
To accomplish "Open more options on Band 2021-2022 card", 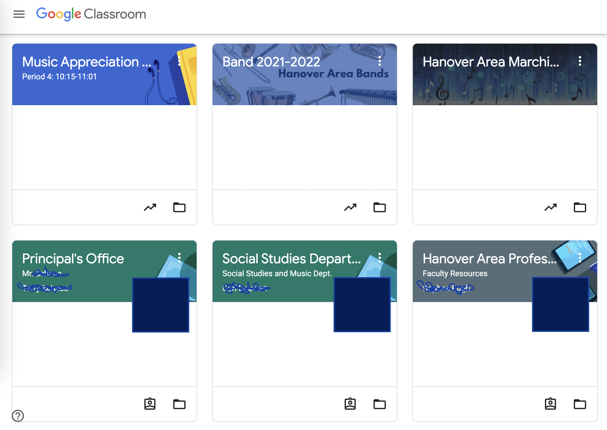I will [x=380, y=61].
